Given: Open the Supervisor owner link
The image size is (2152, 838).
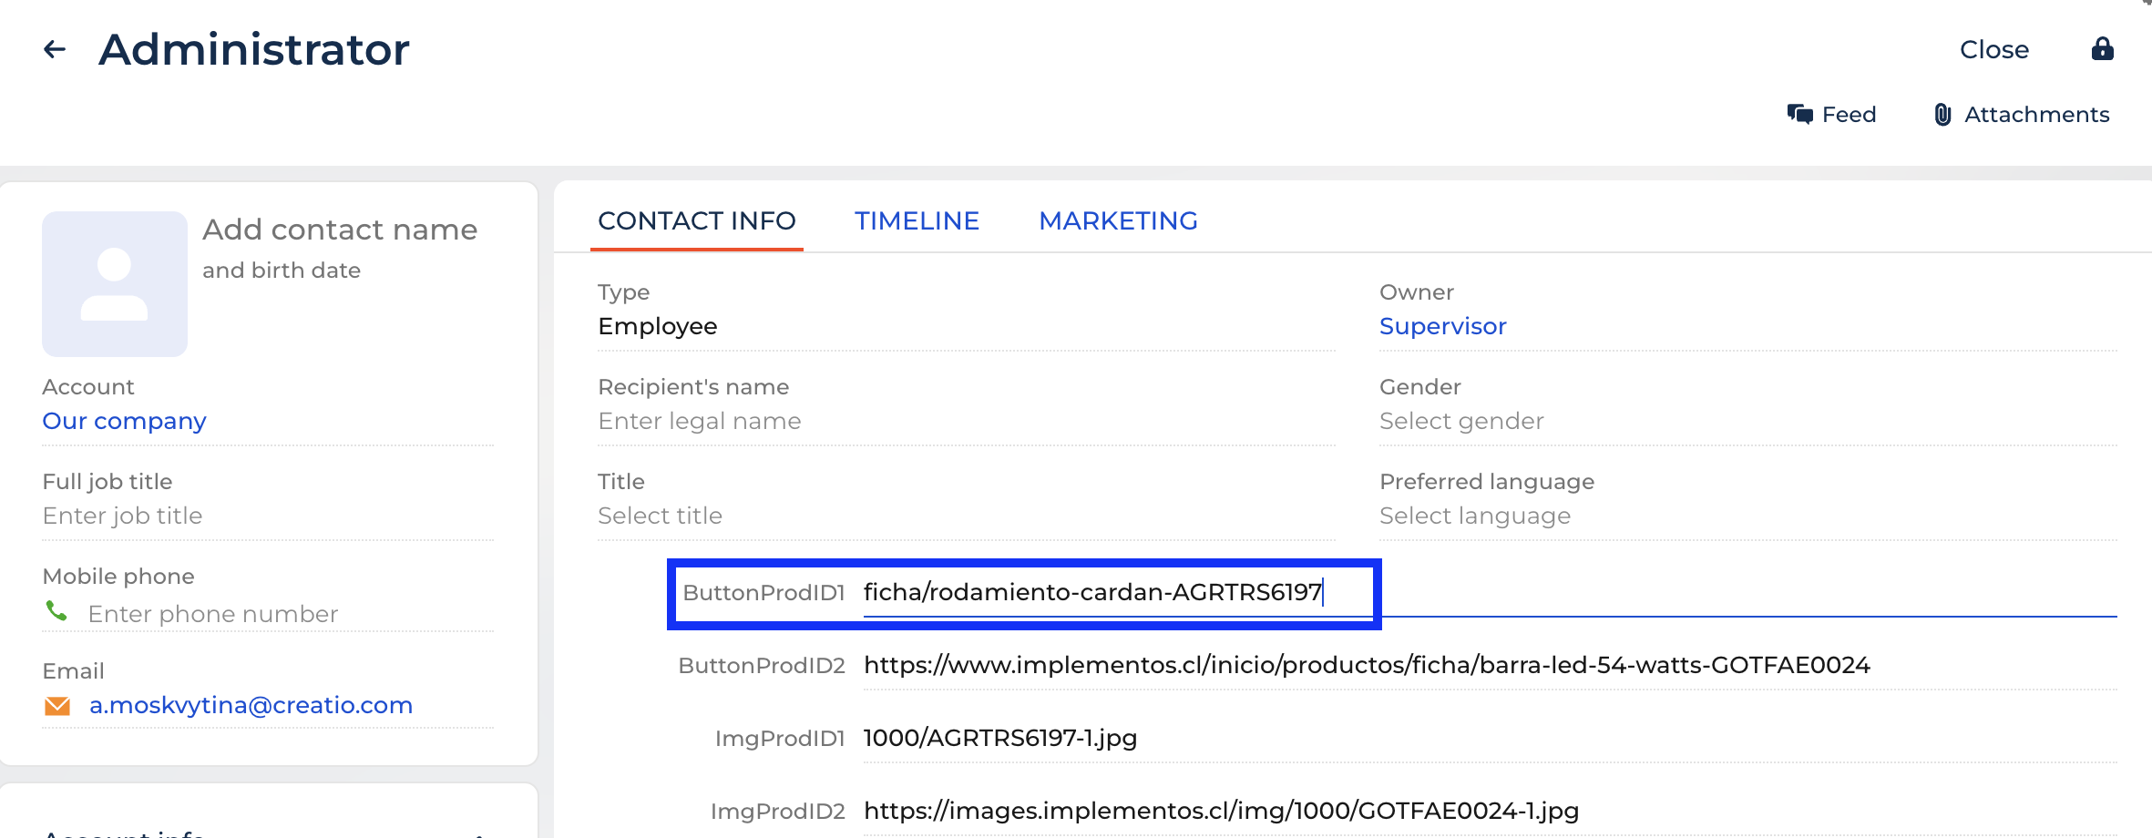Looking at the screenshot, I should coord(1442,326).
